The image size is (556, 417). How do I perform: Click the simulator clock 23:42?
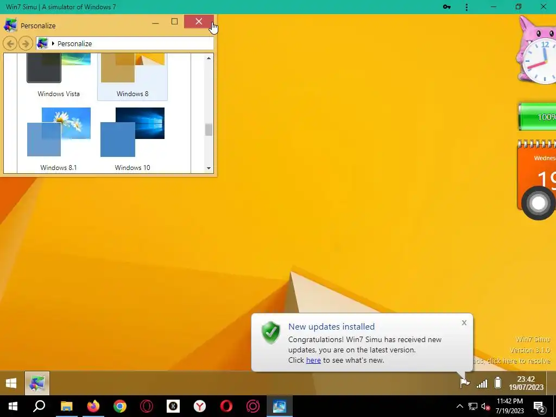point(526,383)
